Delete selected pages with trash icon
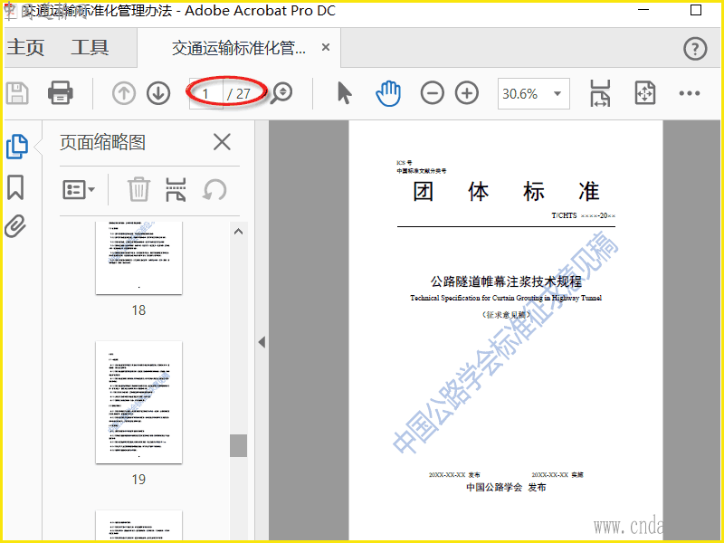The image size is (724, 543). pos(138,189)
